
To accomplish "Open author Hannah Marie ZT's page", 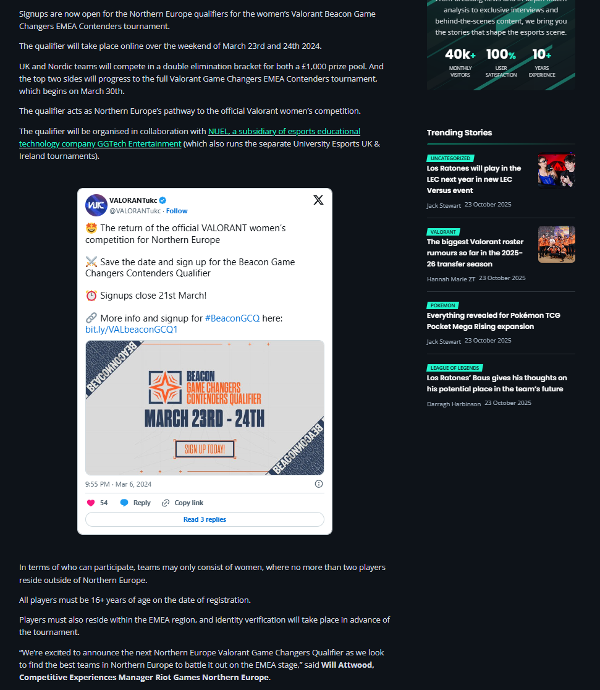I will (451, 279).
